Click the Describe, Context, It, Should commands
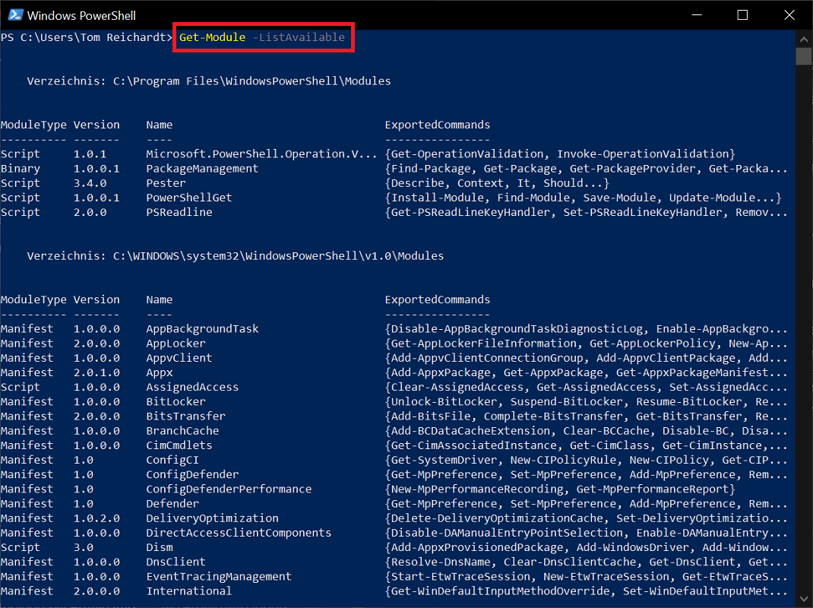This screenshot has height=608, width=813. [x=497, y=183]
